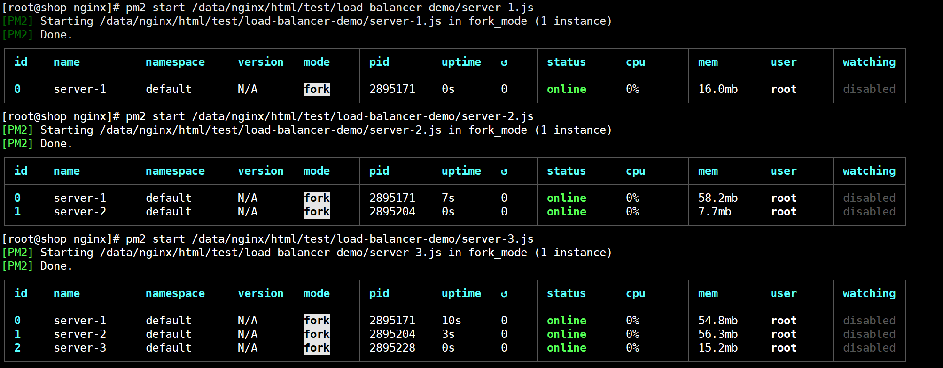Select 0% cpu in server-3 row

coord(632,348)
